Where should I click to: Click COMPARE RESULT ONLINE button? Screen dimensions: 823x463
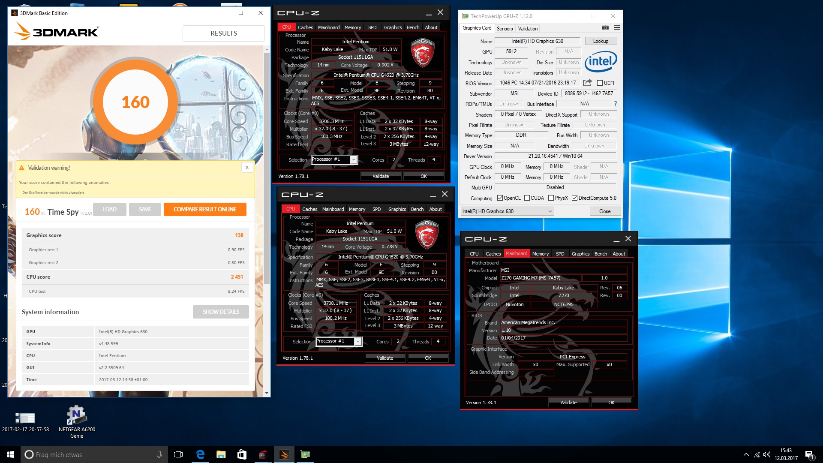205,209
